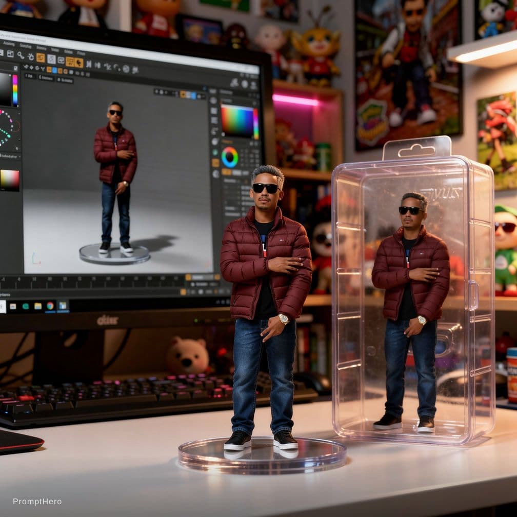Select the blue square in the second toolbar row
The height and width of the screenshot is (517, 517).
click(54, 70)
